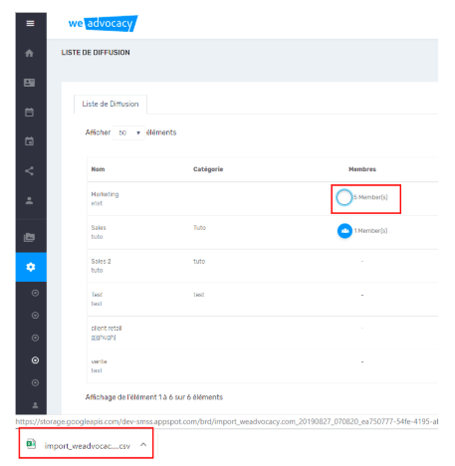Click the 5 Member(s) link for Marketing
Image resolution: width=455 pixels, height=466 pixels.
point(370,197)
